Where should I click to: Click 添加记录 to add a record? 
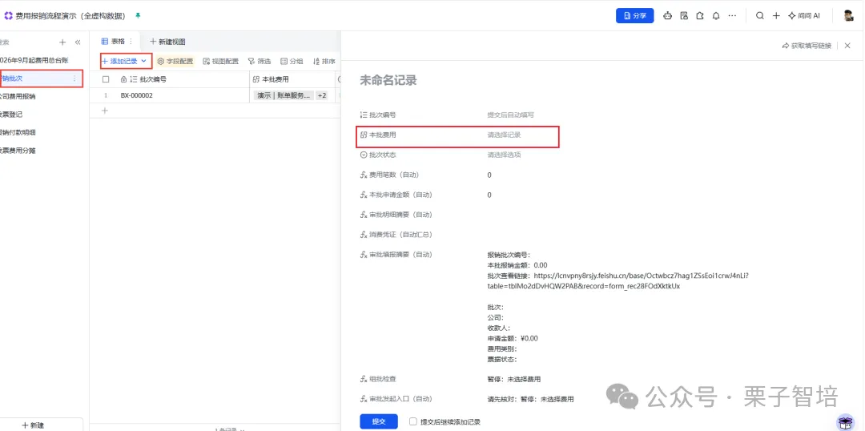(119, 61)
